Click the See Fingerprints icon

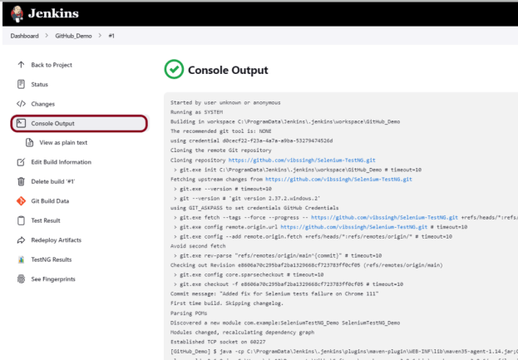tap(21, 278)
